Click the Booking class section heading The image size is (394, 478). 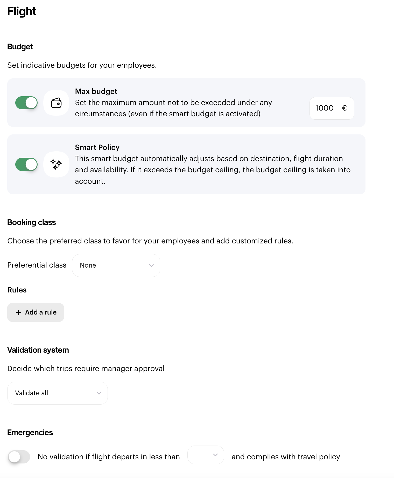point(32,222)
